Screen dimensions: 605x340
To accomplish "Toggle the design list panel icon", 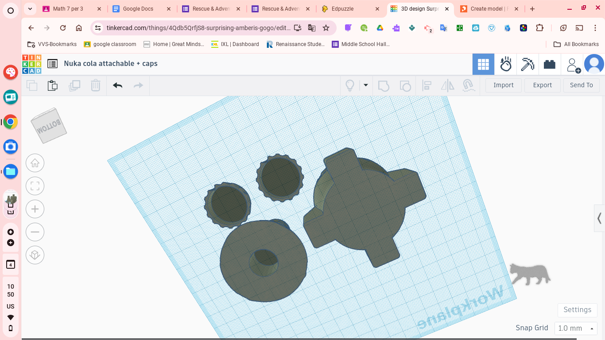I will pyautogui.click(x=53, y=64).
